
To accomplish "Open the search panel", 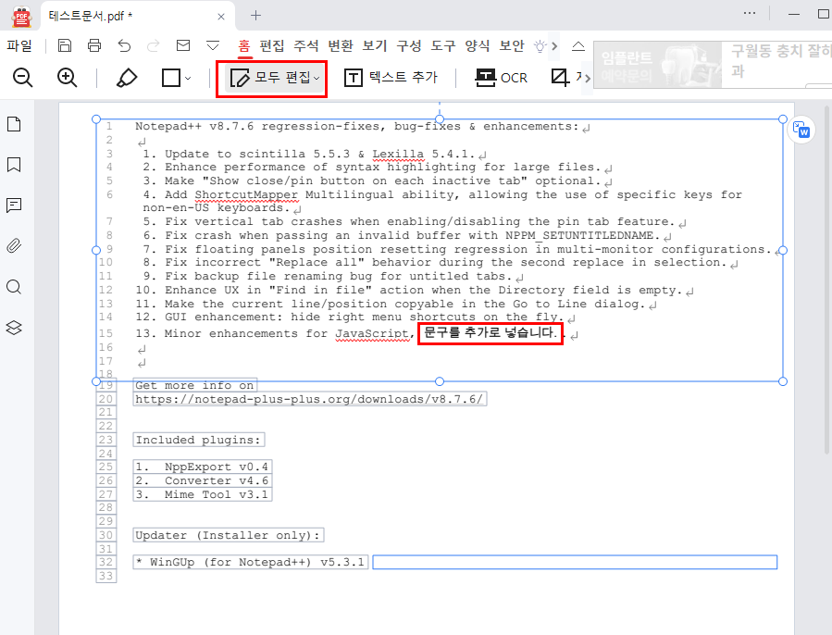I will point(14,287).
